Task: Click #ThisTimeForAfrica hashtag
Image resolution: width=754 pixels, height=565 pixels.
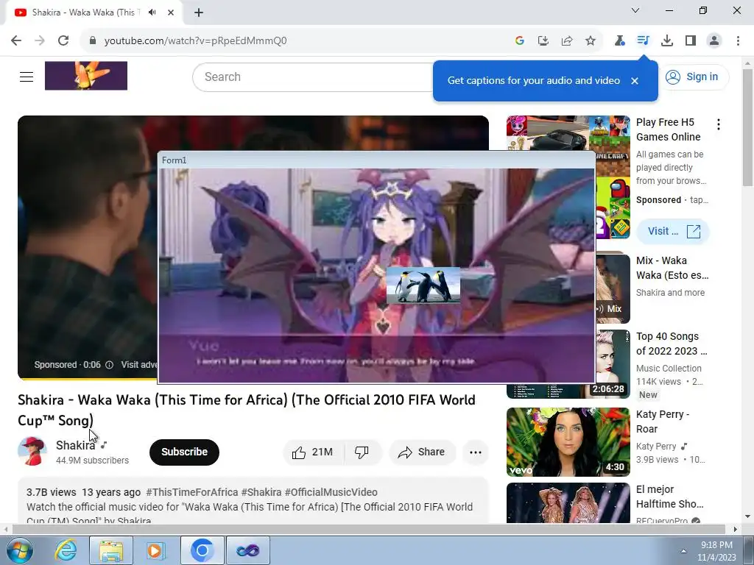Action: (x=192, y=492)
